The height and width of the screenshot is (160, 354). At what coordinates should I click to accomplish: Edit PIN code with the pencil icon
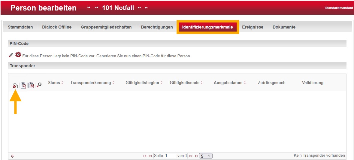pyautogui.click(x=11, y=55)
